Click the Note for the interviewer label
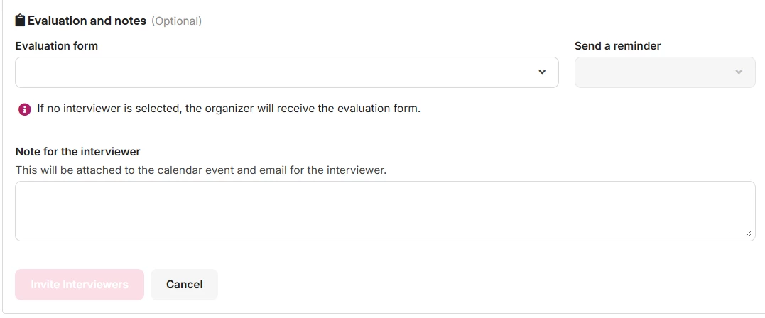765x318 pixels. 77,152
